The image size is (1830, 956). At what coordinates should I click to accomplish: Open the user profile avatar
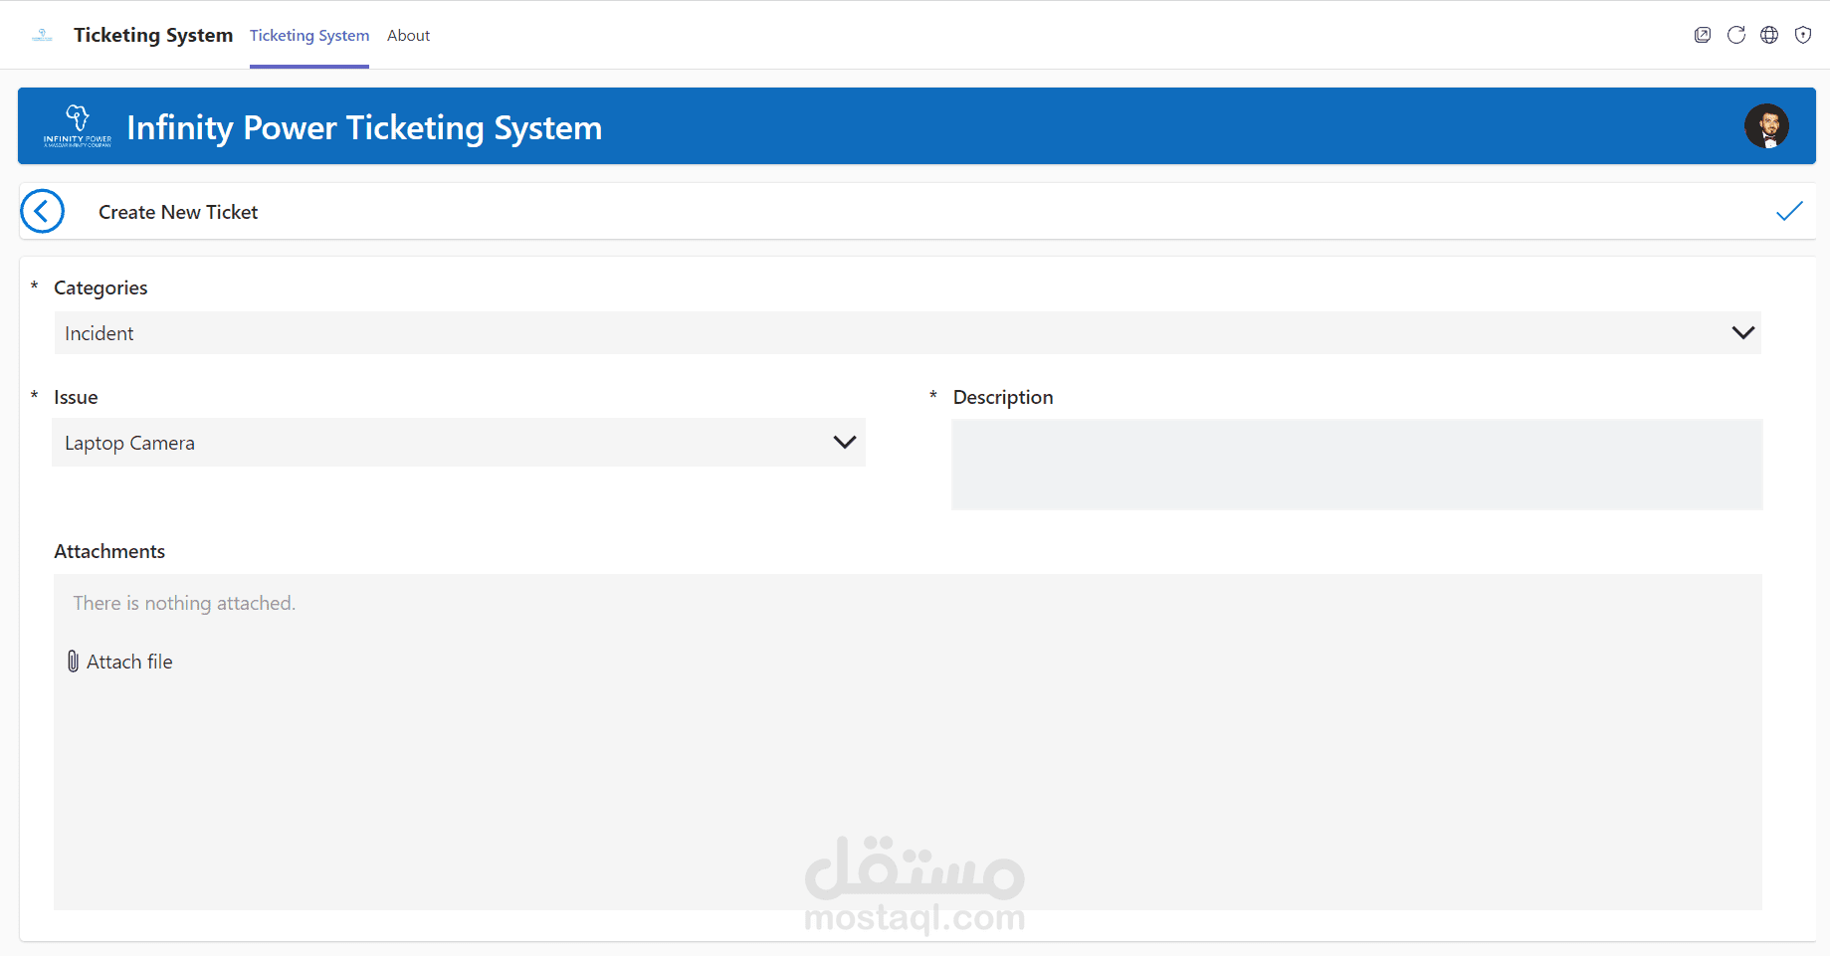pos(1766,126)
